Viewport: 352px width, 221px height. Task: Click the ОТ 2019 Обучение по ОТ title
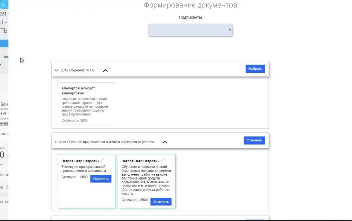(75, 70)
